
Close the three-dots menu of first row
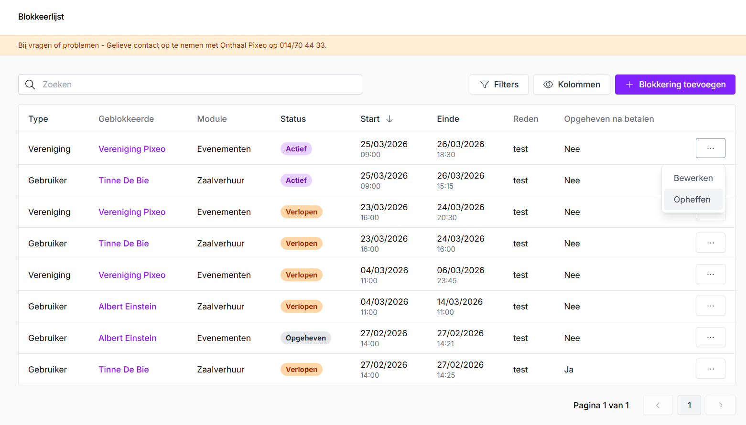click(710, 148)
